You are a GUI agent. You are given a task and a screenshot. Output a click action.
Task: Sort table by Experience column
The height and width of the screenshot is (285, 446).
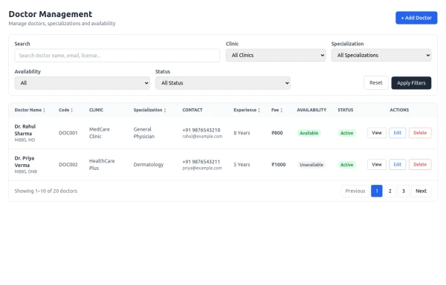(x=247, y=110)
